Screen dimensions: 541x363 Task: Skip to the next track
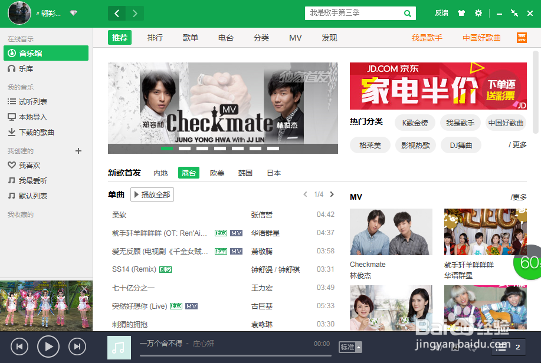tap(77, 346)
